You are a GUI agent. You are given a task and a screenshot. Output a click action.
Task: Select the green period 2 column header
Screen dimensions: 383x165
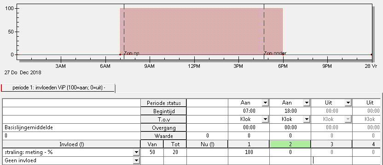(x=290, y=144)
